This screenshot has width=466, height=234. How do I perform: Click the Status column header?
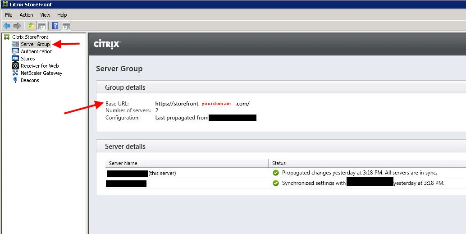coord(367,163)
